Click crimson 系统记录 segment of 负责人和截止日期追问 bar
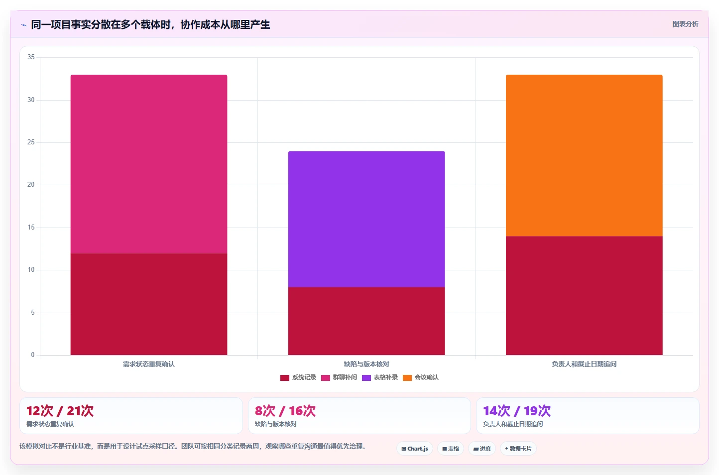The image size is (719, 475). tap(584, 296)
